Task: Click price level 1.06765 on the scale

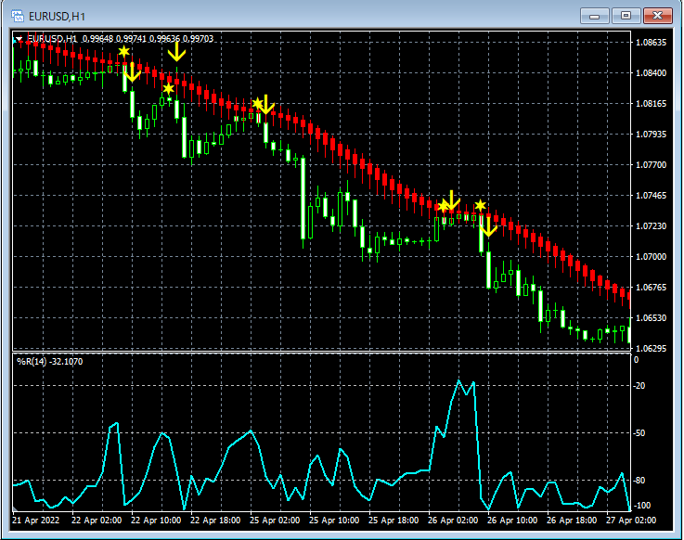Action: (x=652, y=287)
